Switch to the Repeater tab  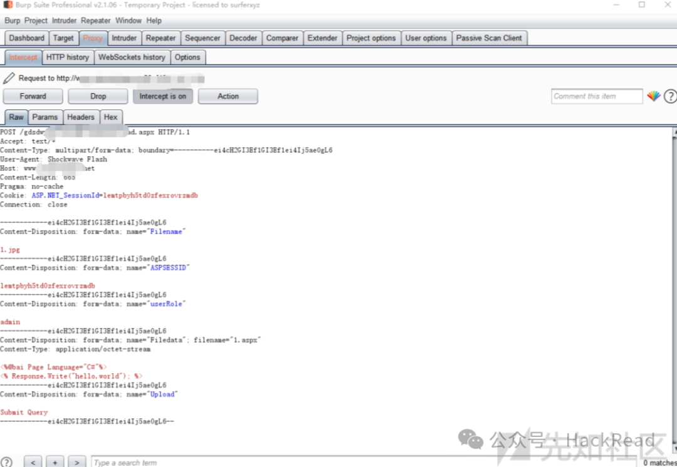[160, 38]
